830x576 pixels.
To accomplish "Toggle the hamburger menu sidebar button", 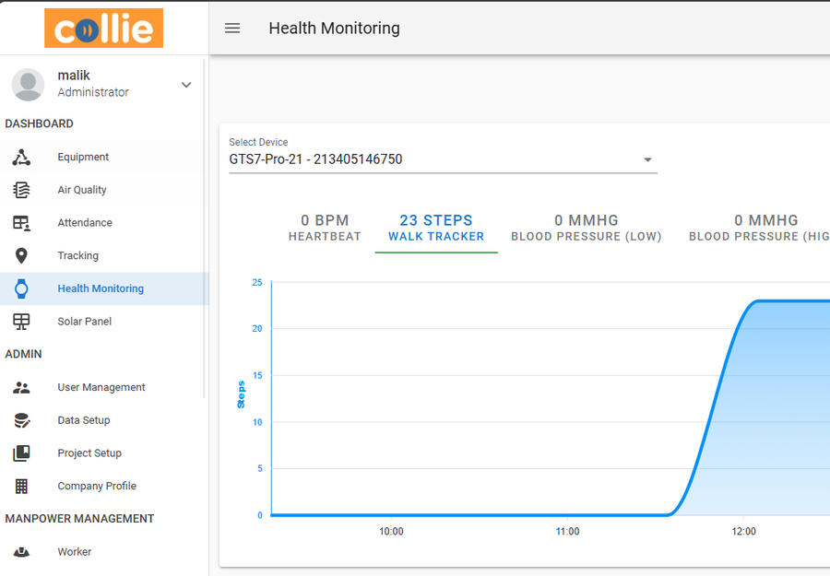I will (x=232, y=29).
